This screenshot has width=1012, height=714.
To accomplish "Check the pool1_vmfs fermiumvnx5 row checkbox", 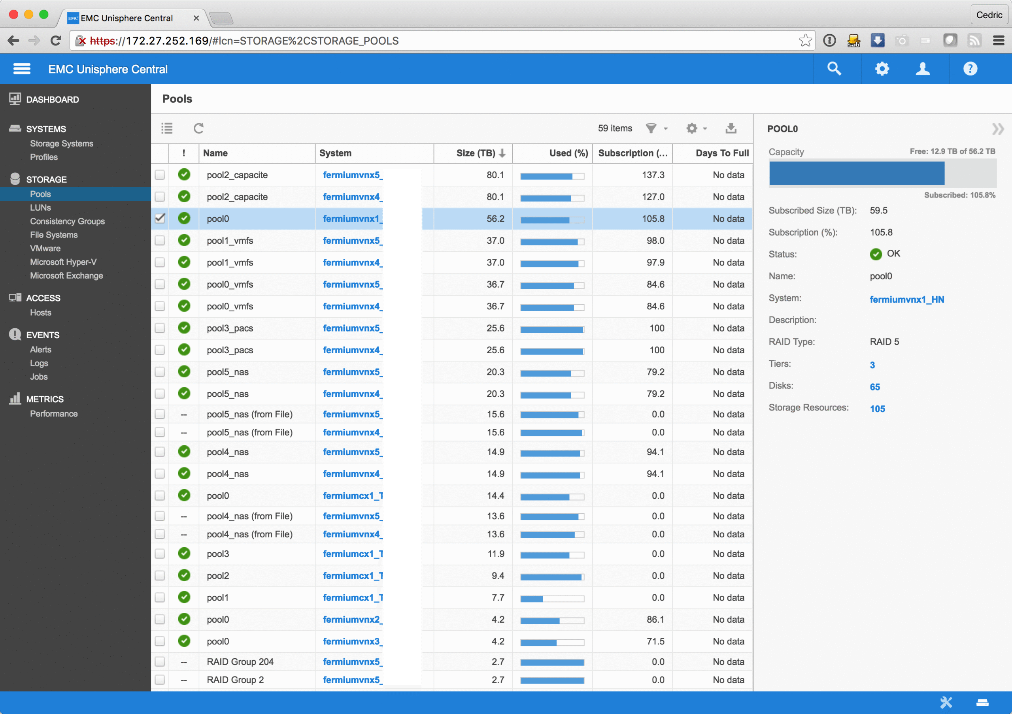I will coord(160,241).
